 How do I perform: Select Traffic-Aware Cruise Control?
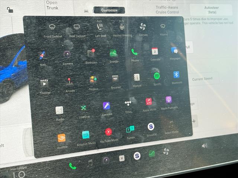tap(167, 10)
